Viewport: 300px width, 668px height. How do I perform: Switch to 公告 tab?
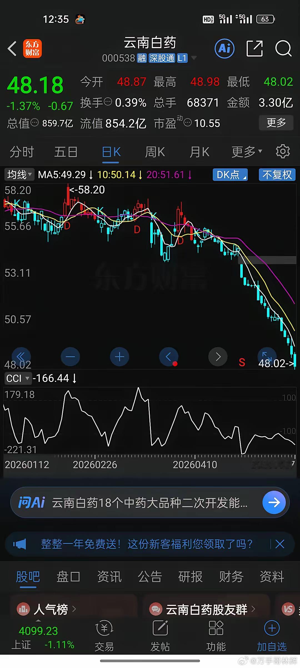[x=150, y=577]
